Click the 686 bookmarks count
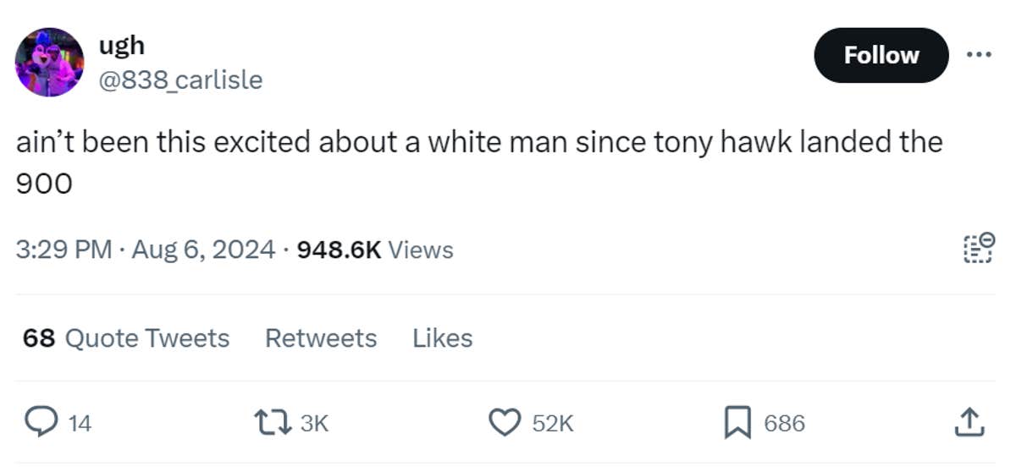 click(784, 423)
